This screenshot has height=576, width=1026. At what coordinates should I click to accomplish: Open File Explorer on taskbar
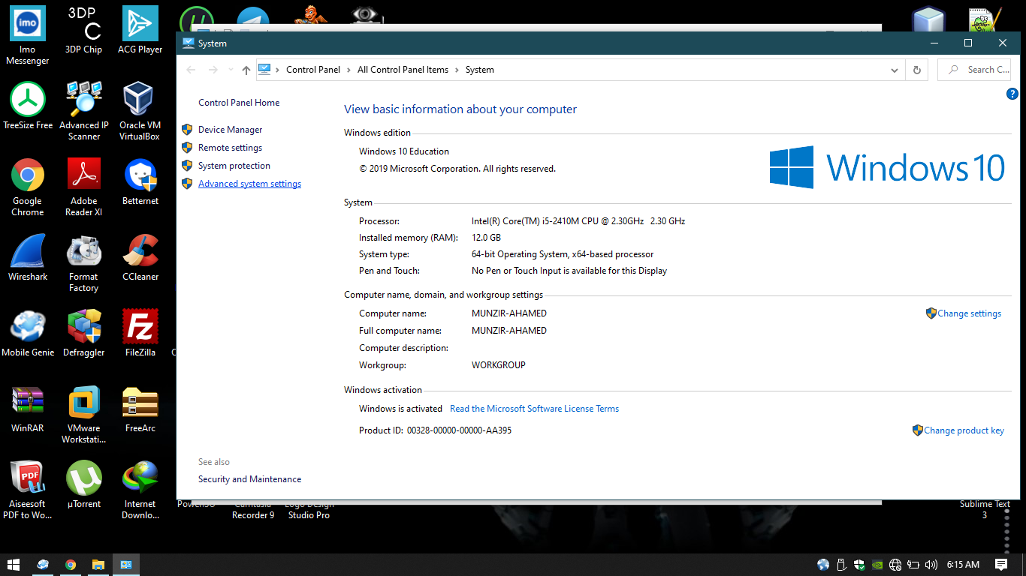click(98, 565)
